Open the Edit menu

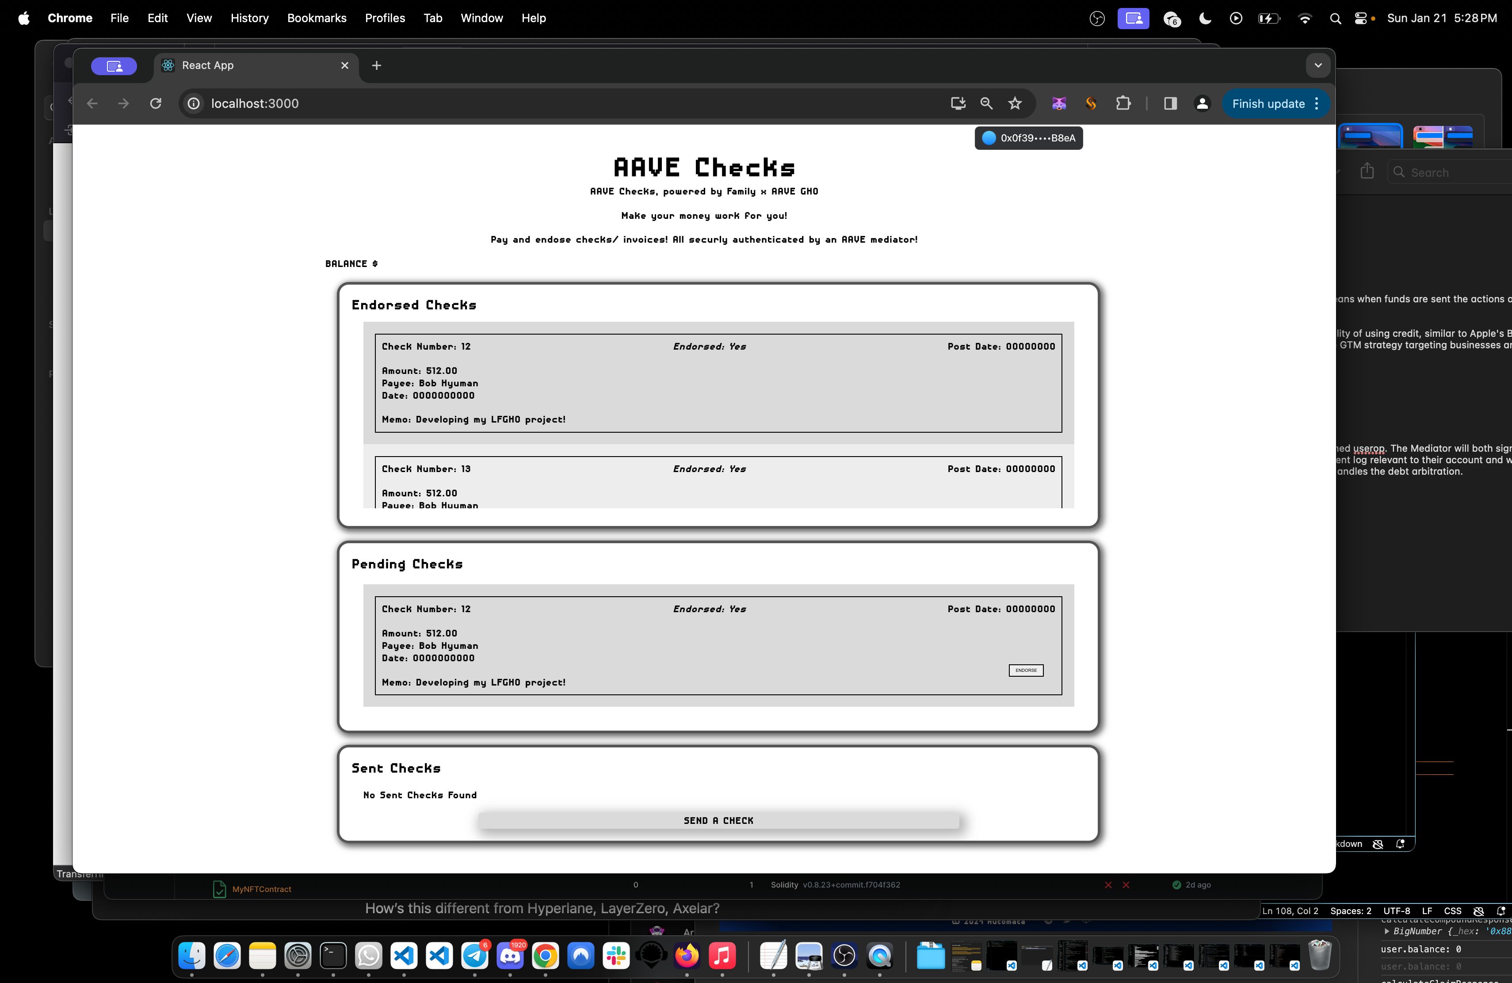(157, 19)
